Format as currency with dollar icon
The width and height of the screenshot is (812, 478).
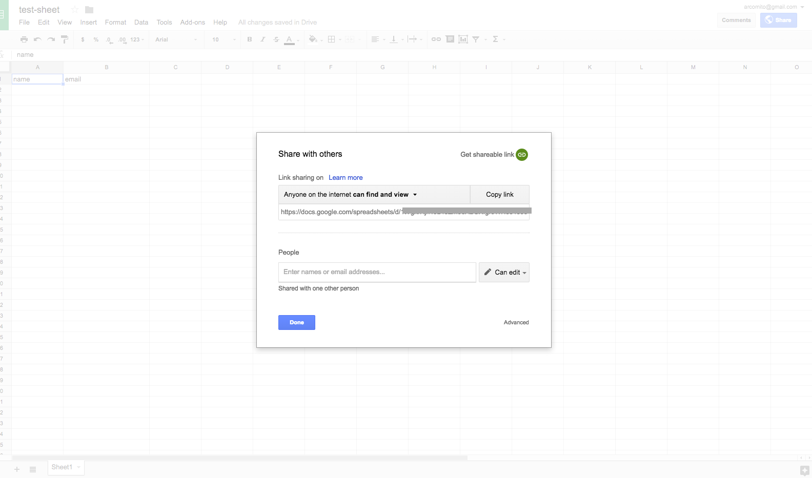click(x=83, y=39)
